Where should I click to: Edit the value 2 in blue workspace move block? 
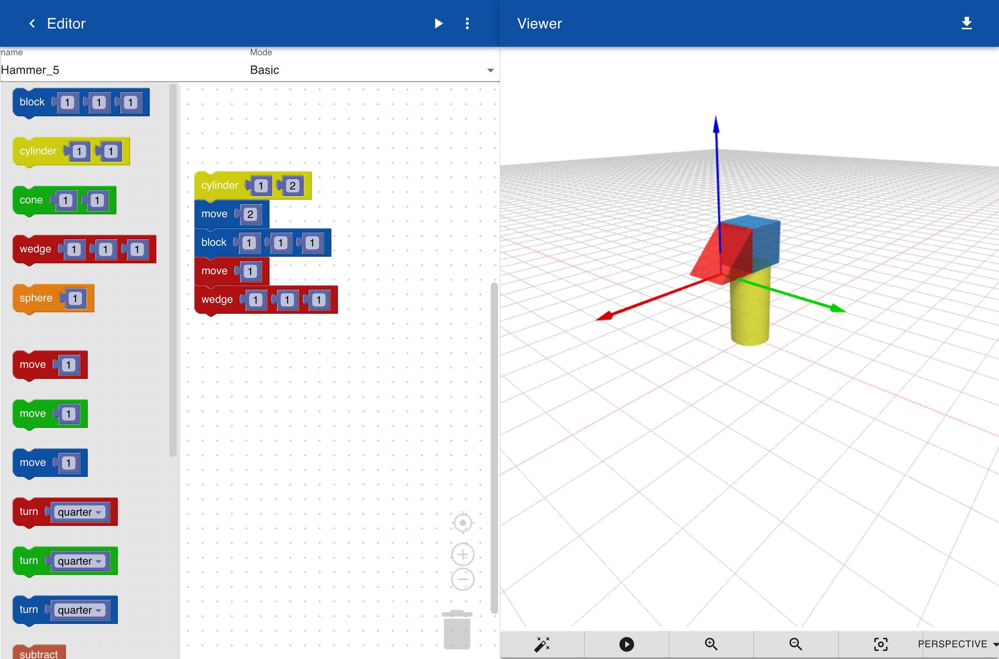pyautogui.click(x=250, y=214)
